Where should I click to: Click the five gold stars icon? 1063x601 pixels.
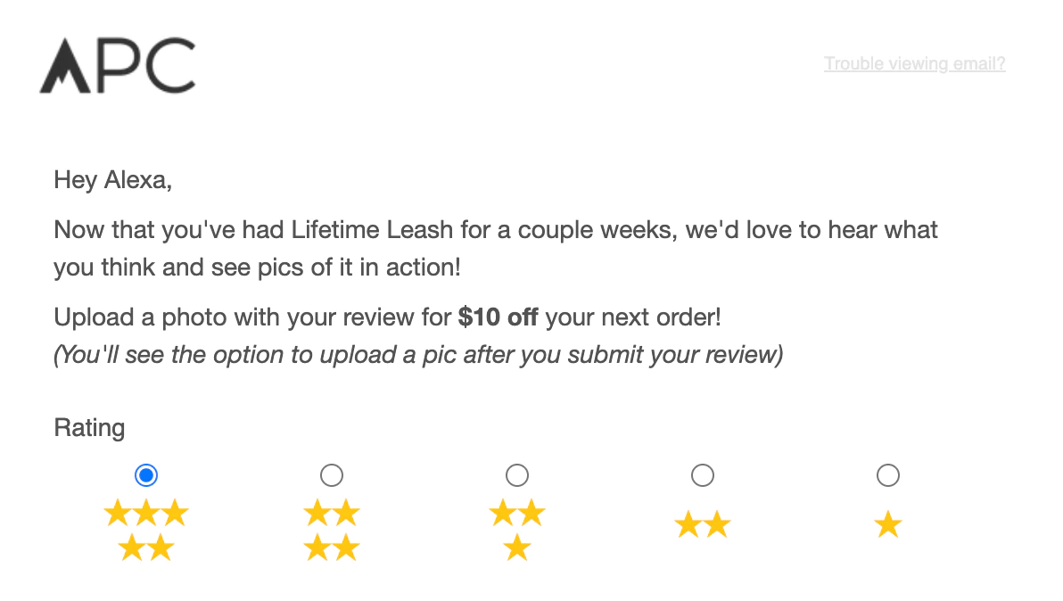coord(146,531)
